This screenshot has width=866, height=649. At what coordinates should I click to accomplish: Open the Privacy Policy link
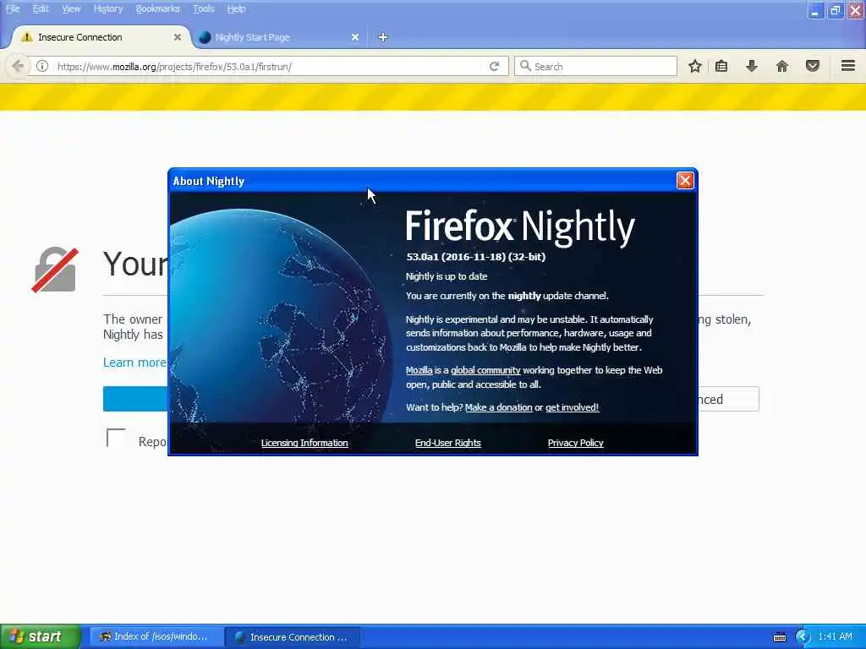pyautogui.click(x=575, y=443)
